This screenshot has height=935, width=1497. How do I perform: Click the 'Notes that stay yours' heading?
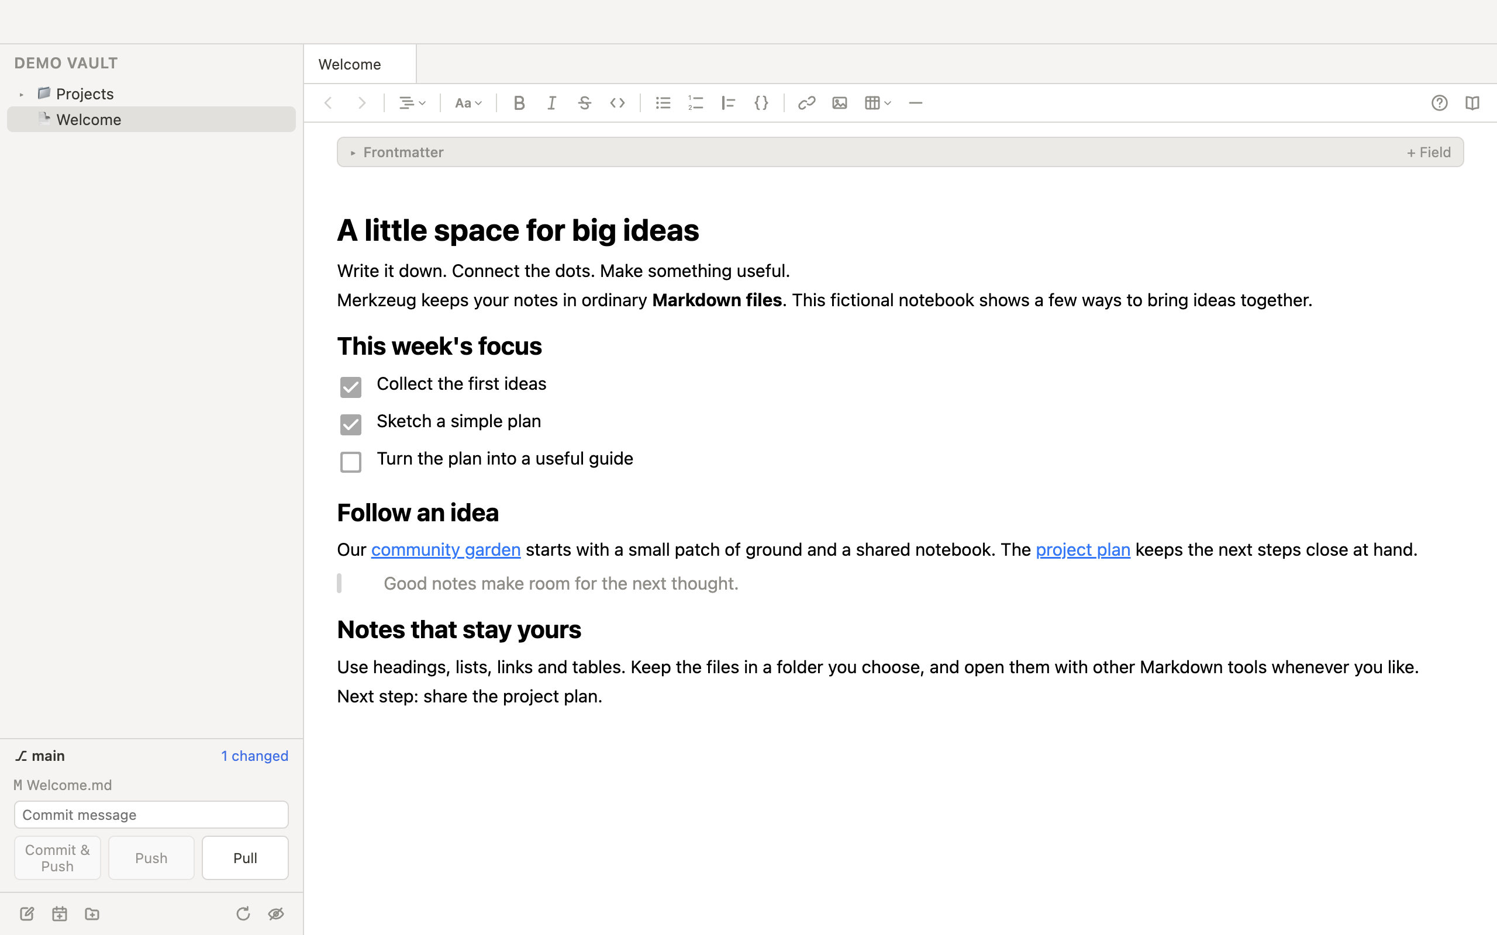pyautogui.click(x=459, y=629)
